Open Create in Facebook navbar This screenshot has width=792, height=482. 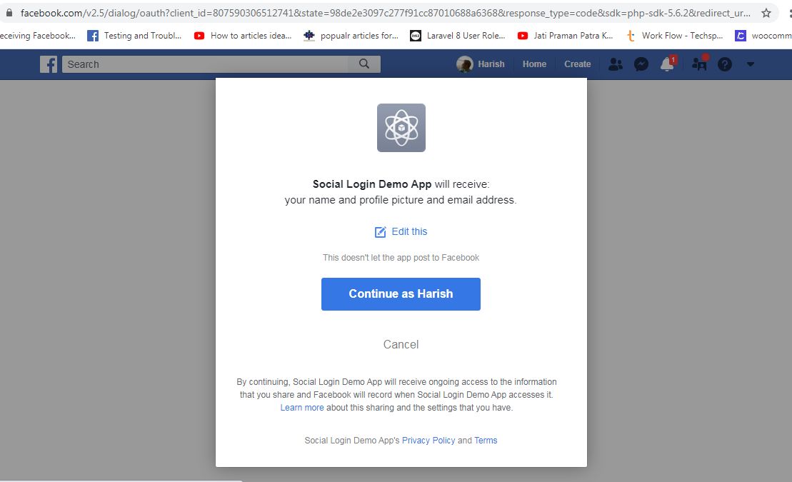coord(577,64)
